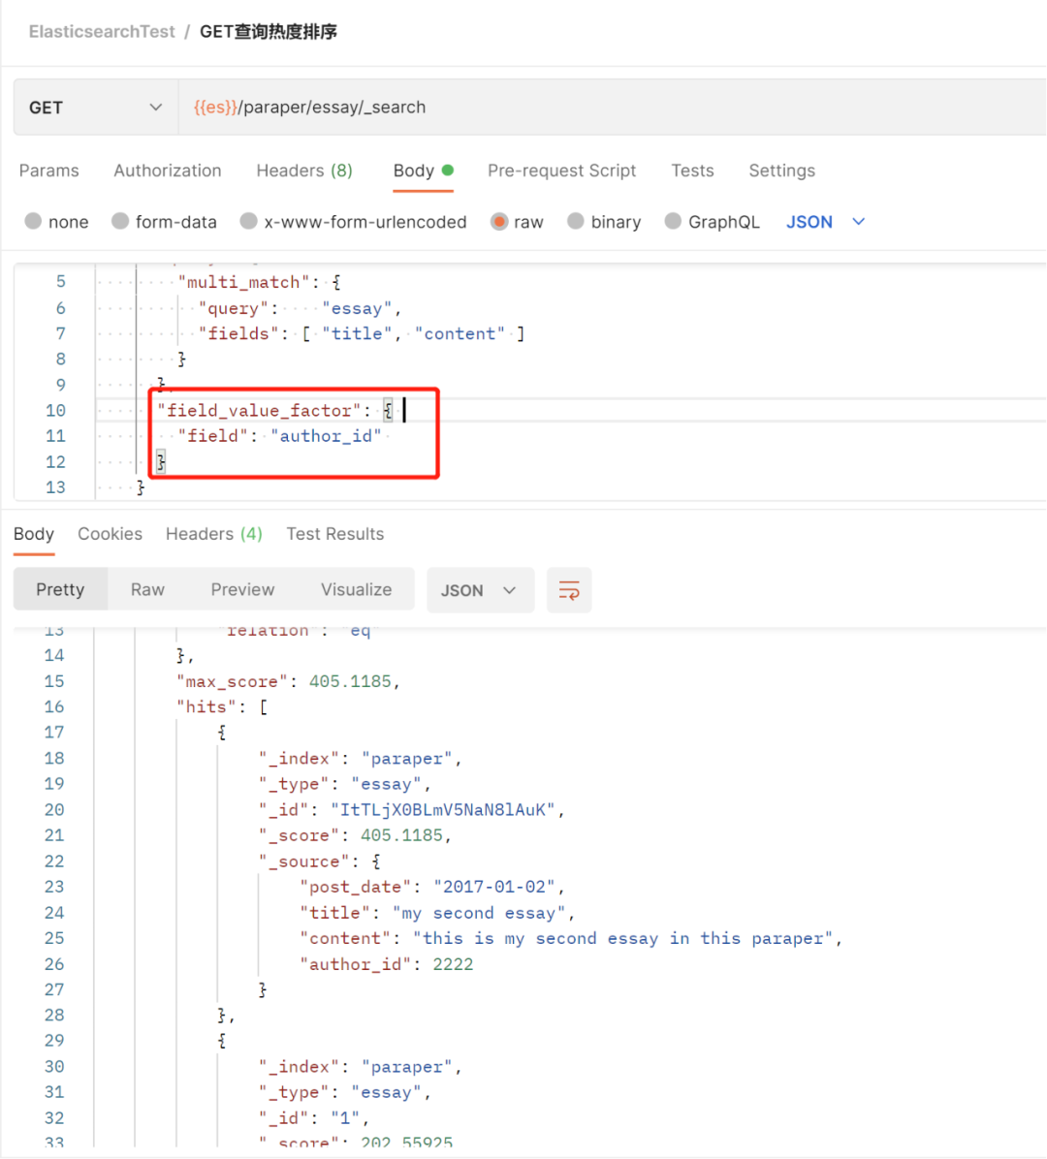Switch response view to Preview

tap(242, 589)
